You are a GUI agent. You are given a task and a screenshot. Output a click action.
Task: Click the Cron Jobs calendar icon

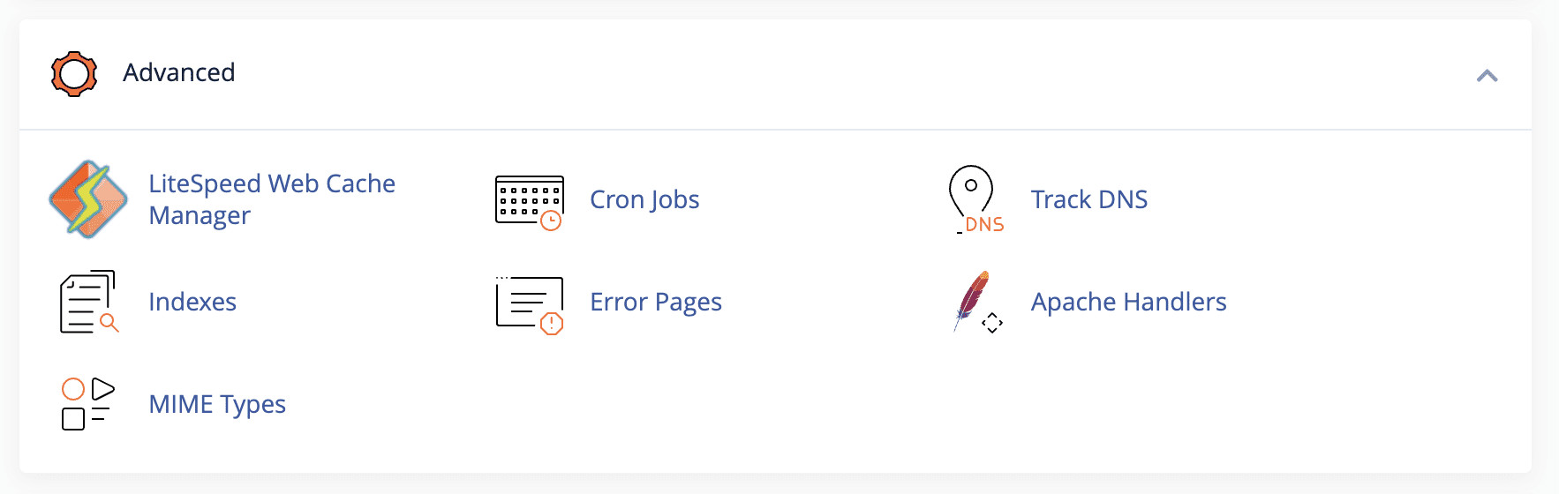[530, 203]
